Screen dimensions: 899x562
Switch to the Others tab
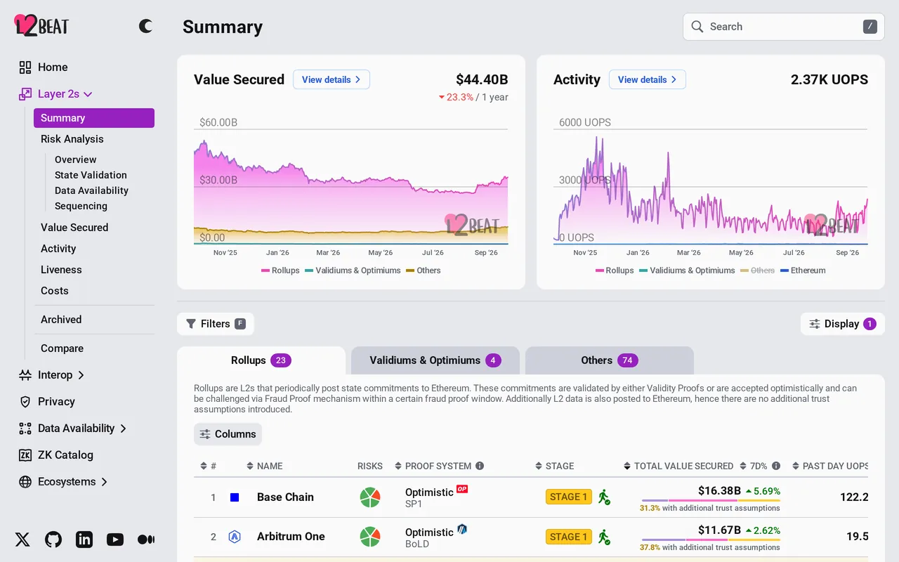(x=610, y=360)
